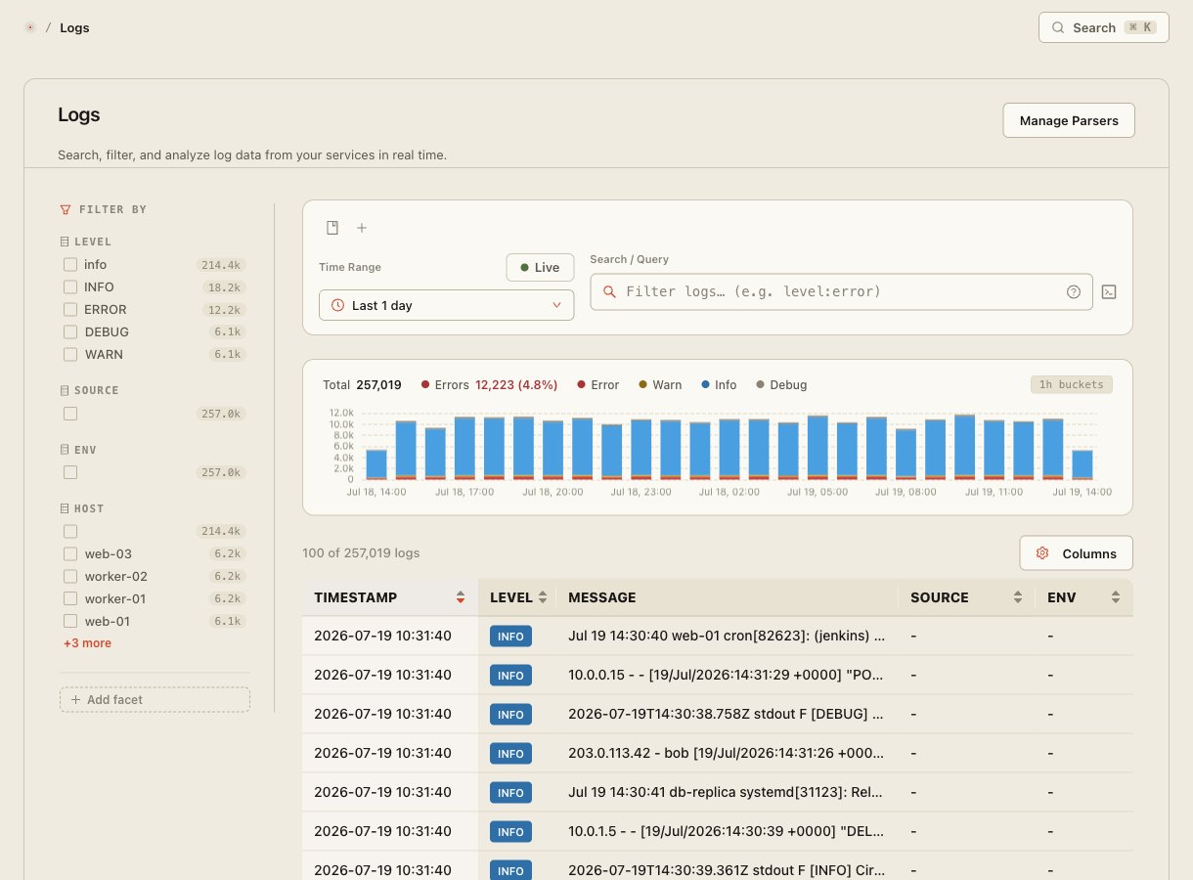This screenshot has width=1193, height=880.
Task: Open the Last 1 day time range dropdown
Action: click(x=447, y=305)
